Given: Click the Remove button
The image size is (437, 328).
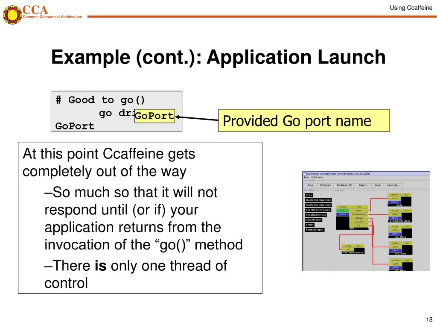Looking at the screenshot, I should pos(325,185).
